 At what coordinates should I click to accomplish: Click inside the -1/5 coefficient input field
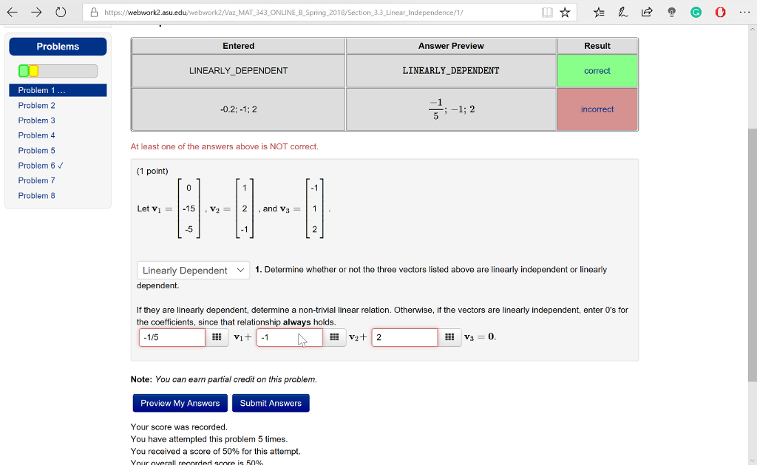point(172,337)
